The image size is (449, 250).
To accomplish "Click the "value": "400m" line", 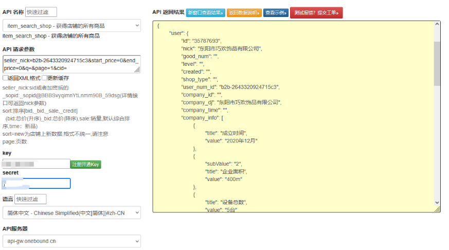I will (224, 179).
